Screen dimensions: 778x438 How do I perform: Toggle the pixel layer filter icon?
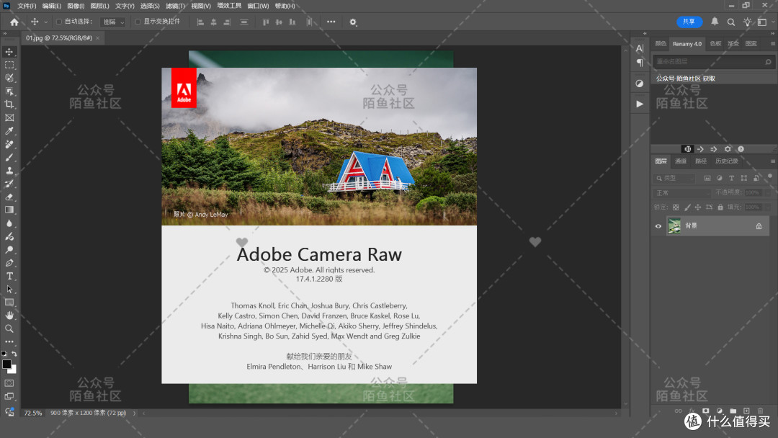[x=707, y=178]
